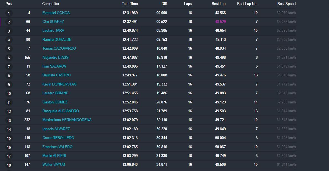Click the Pos column header

pyautogui.click(x=9, y=4)
